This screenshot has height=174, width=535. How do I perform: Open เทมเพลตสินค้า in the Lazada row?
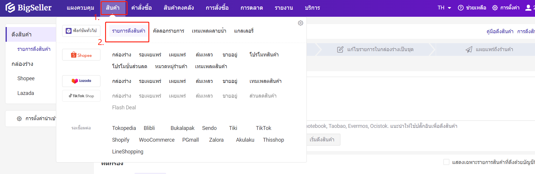[266, 81]
